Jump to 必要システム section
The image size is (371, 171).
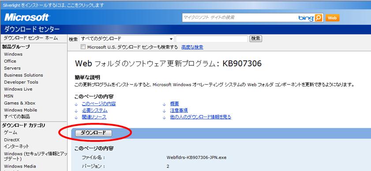click(95, 110)
